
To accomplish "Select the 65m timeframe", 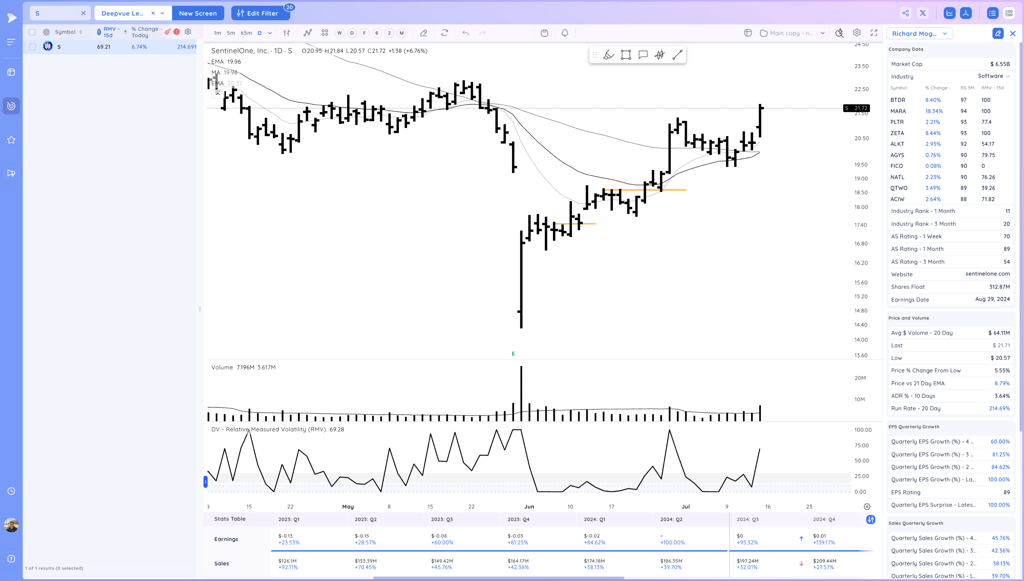I will click(246, 33).
